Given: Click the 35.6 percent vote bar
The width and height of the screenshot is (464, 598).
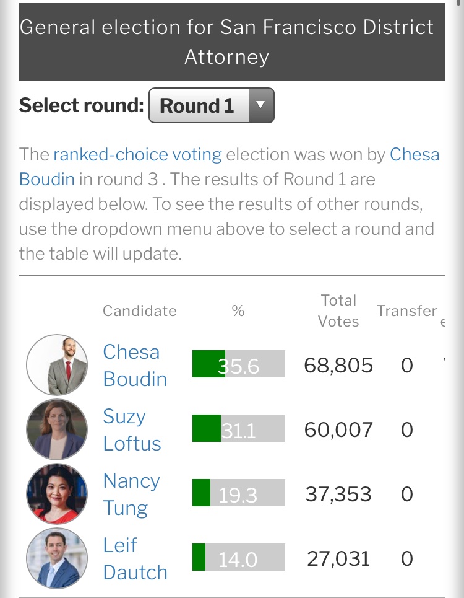Looking at the screenshot, I should [238, 364].
